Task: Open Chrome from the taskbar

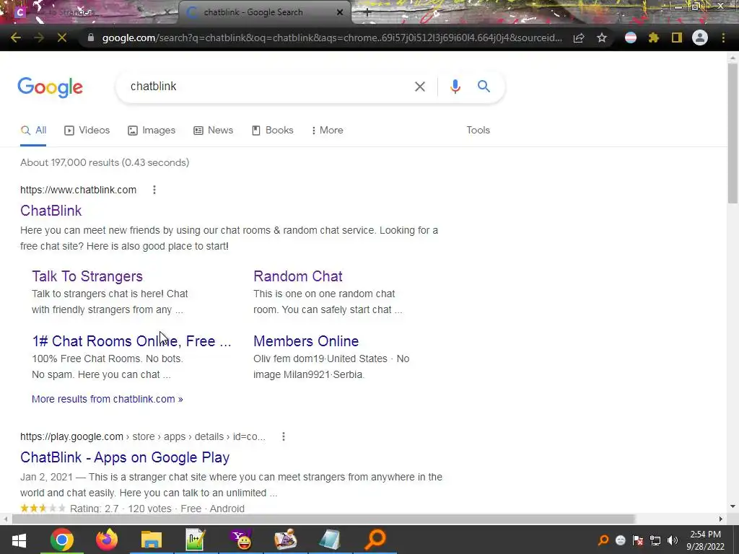Action: click(62, 540)
